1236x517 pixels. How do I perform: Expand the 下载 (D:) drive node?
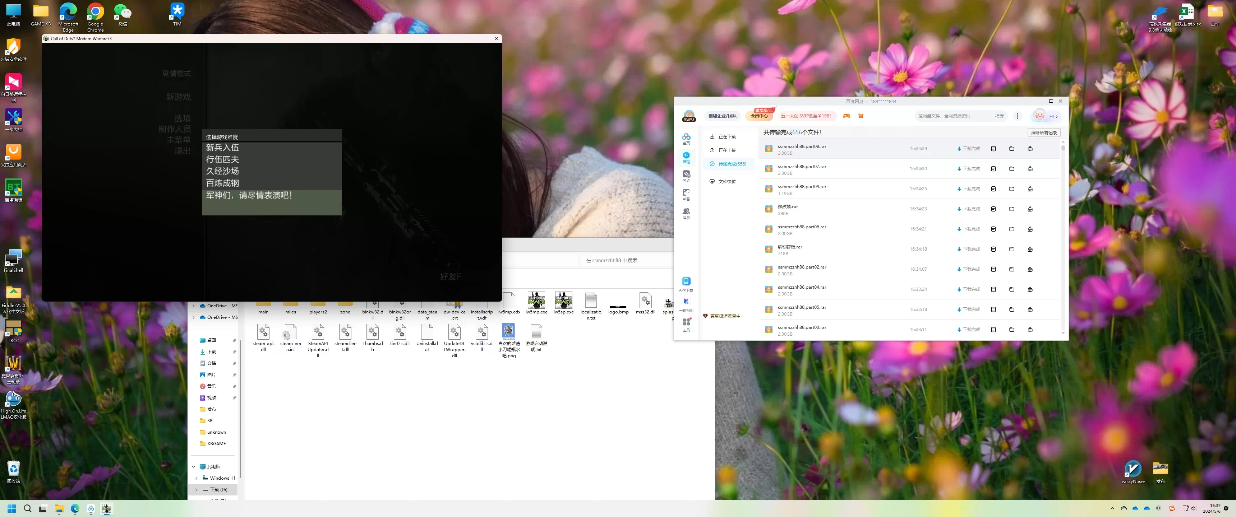[x=196, y=490]
